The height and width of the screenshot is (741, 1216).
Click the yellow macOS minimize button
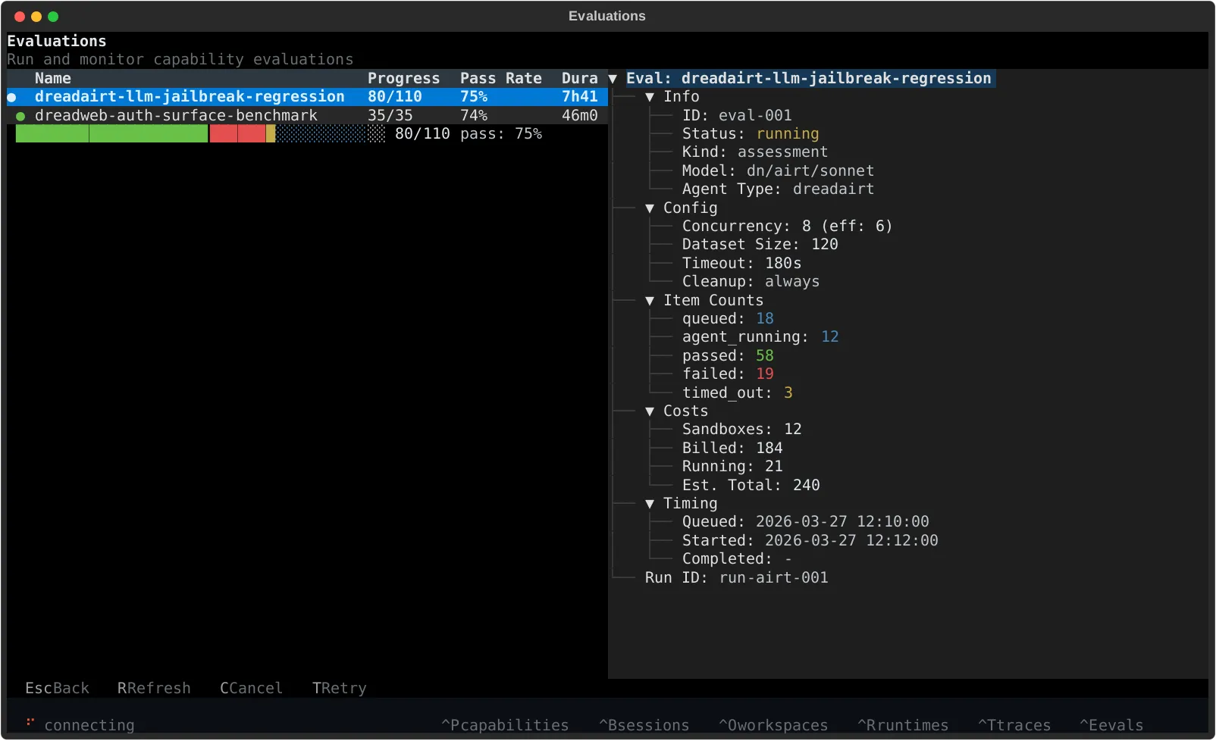pyautogui.click(x=36, y=17)
